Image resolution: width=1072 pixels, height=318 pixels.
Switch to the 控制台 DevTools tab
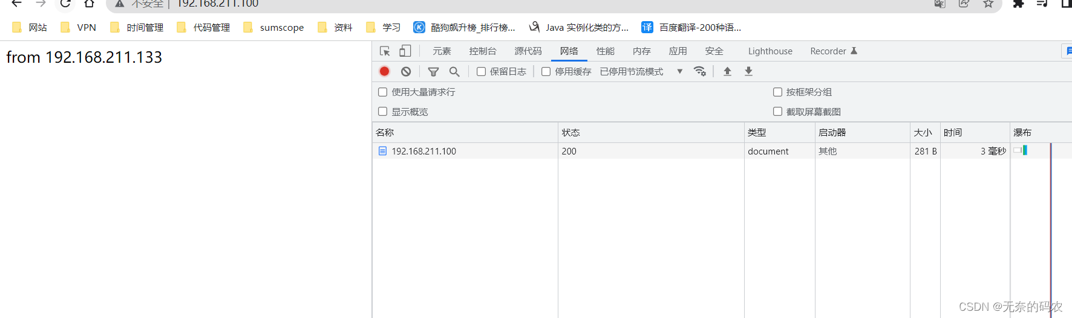(x=483, y=51)
